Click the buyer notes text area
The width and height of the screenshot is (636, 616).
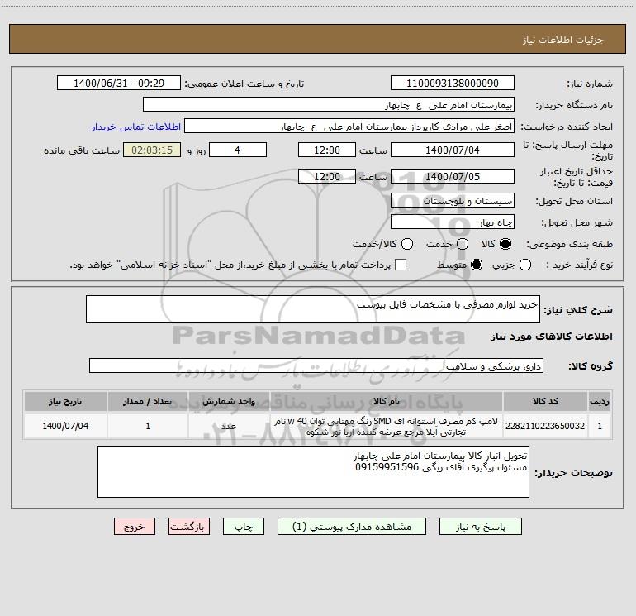coord(313,472)
